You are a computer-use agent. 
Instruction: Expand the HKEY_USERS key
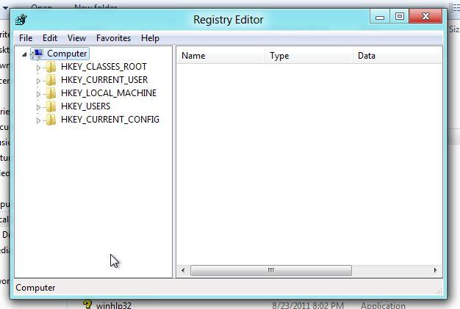(x=39, y=106)
